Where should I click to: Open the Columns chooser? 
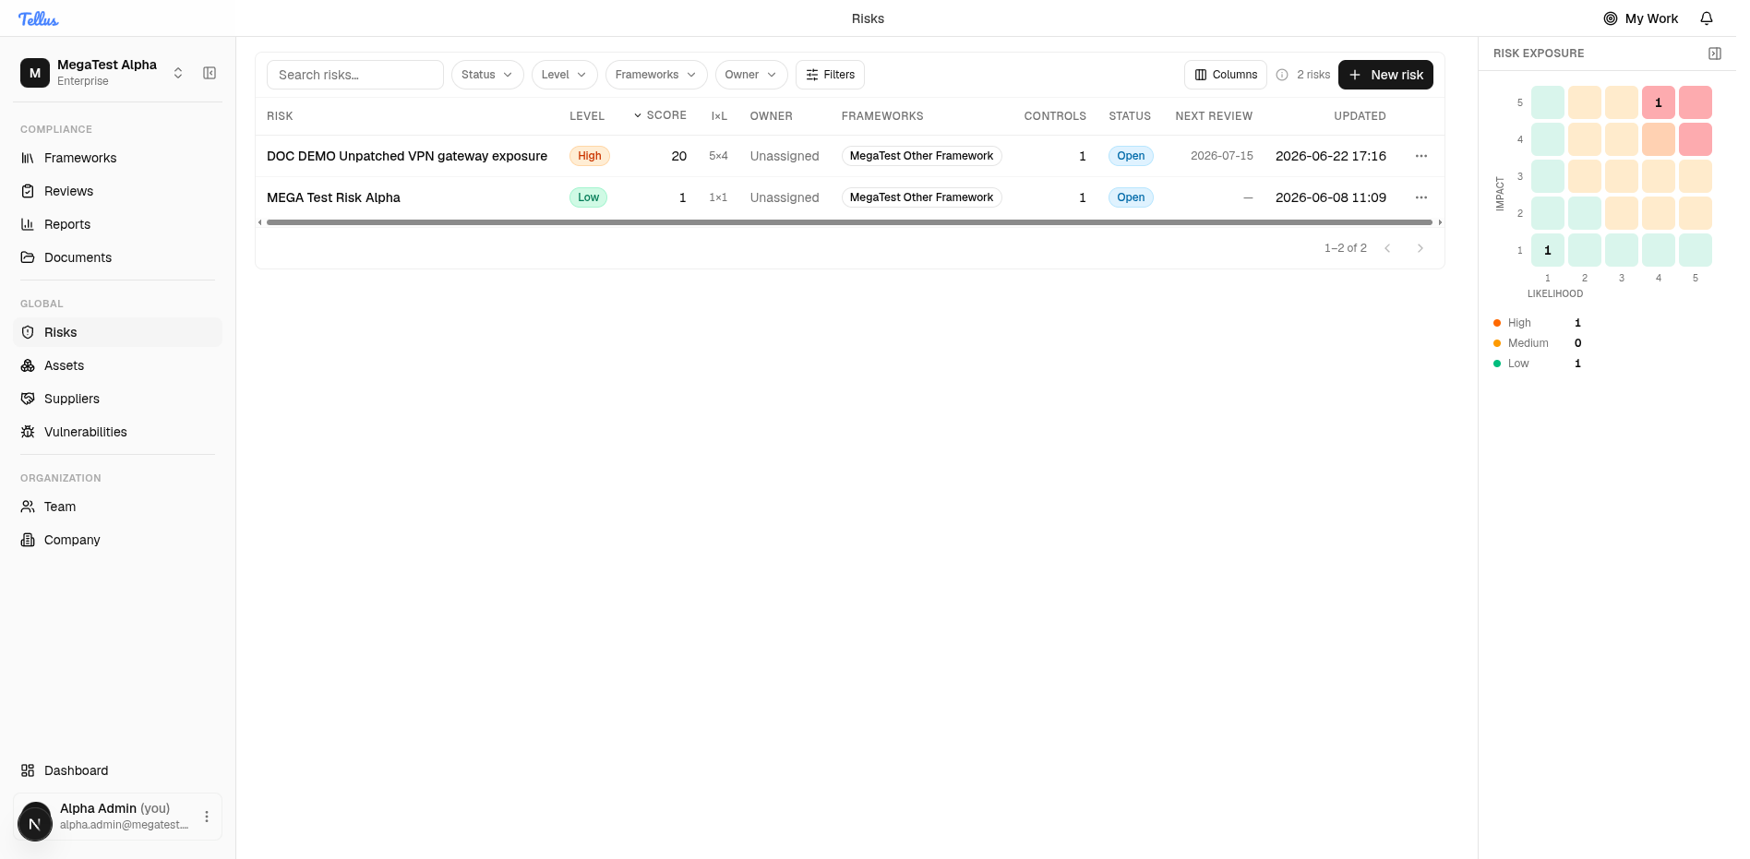[1226, 75]
